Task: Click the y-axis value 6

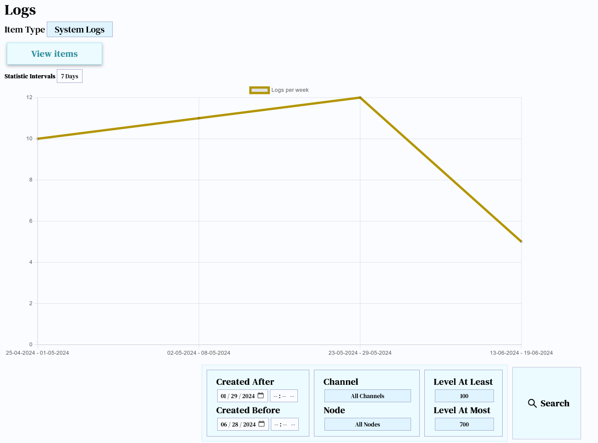Action: pyautogui.click(x=31, y=221)
